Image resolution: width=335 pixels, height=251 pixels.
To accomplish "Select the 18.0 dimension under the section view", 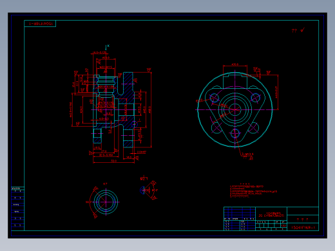I will (x=97, y=148).
